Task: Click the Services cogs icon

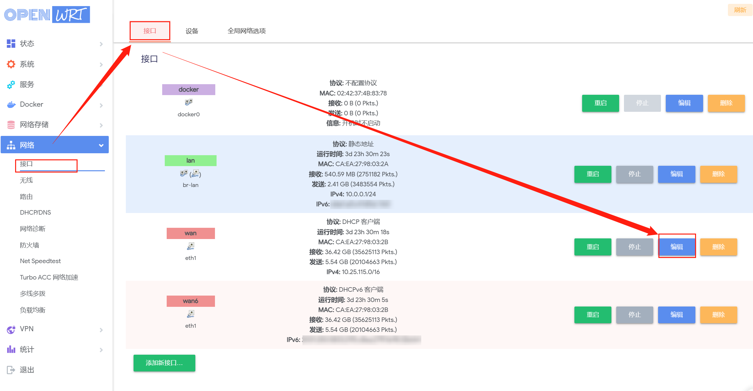Action: click(x=11, y=84)
